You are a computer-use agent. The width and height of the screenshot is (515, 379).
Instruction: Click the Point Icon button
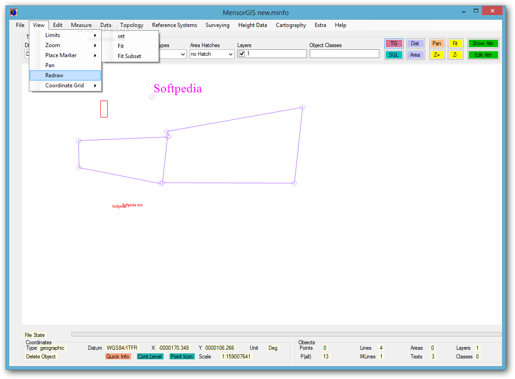[x=181, y=357]
